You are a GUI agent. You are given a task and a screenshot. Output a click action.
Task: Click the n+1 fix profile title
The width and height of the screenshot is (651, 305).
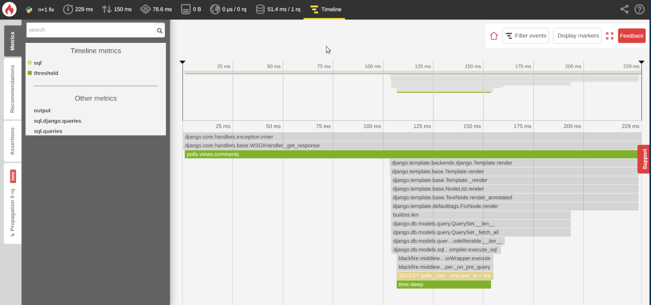tap(46, 9)
